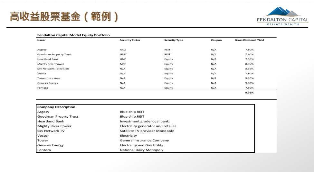Select 'Heartland Bank' in the issuer table
Viewport: 314px width, 172px height.
click(48, 59)
